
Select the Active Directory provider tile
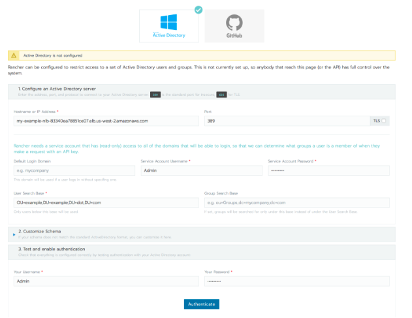168,26
